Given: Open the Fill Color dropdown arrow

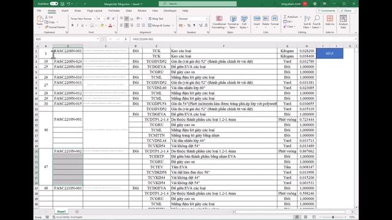Looking at the screenshot, I should (x=106, y=26).
